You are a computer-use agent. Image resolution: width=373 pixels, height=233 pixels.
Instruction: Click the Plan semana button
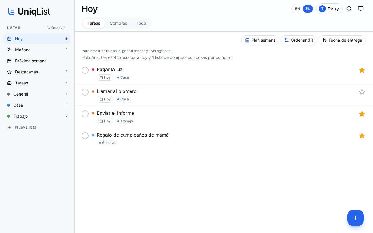coord(260,40)
